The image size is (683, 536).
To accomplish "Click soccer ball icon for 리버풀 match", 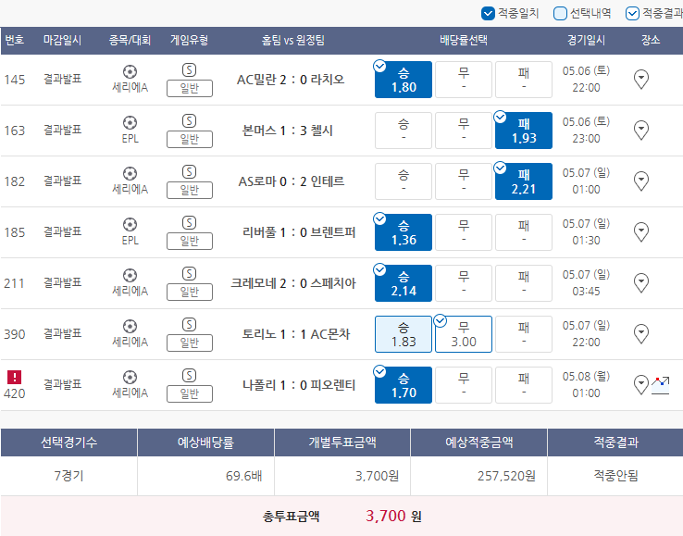I will tap(130, 224).
